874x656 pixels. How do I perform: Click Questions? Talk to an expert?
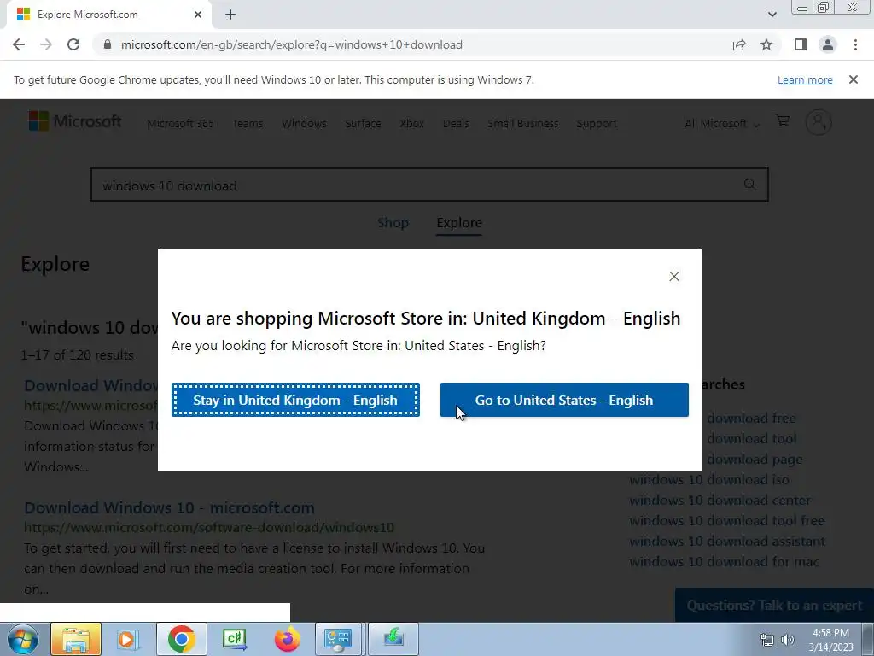pyautogui.click(x=774, y=606)
